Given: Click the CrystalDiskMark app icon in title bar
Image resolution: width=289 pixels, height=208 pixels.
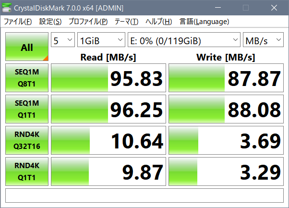Looking at the screenshot, I should 7,8.
